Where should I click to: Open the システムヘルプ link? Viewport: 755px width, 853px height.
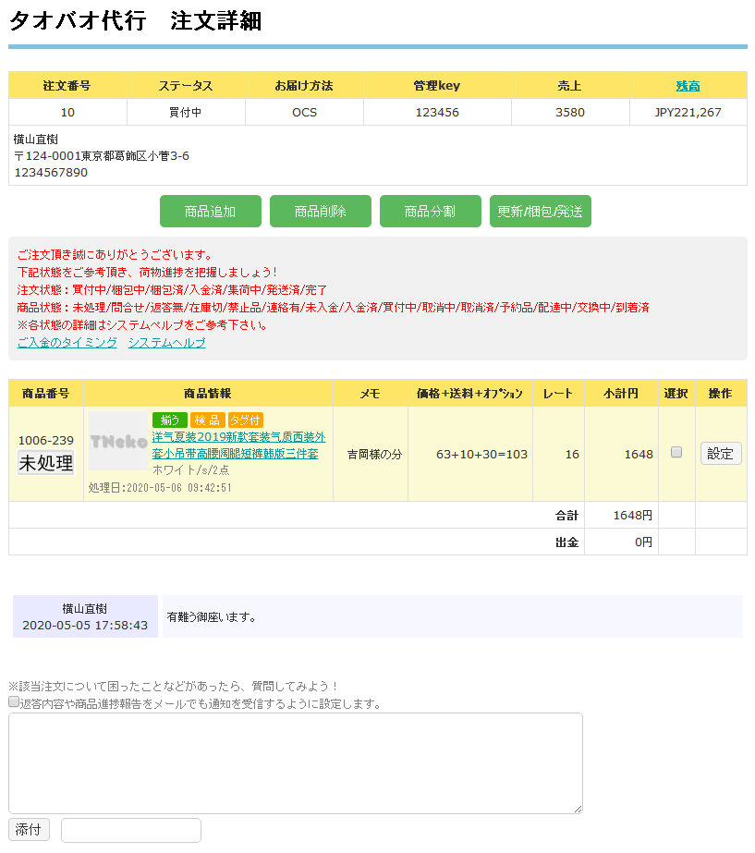pos(167,343)
